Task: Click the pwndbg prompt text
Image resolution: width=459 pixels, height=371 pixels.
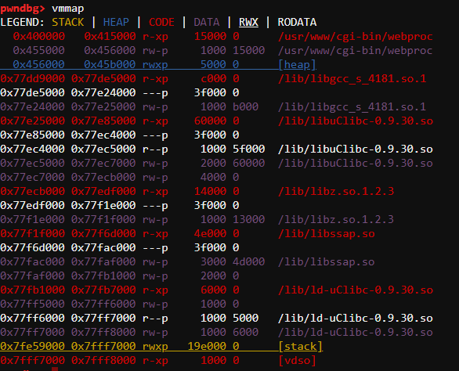Action: 23,8
